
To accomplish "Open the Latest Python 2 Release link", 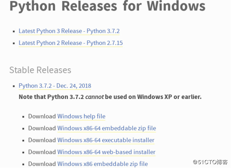I will click(x=70, y=43).
